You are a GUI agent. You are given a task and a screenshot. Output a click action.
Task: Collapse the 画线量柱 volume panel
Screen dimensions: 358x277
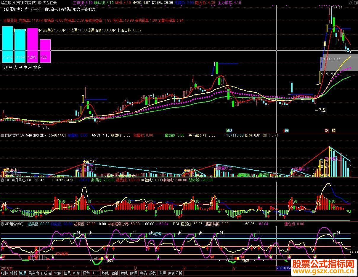click(x=2, y=135)
